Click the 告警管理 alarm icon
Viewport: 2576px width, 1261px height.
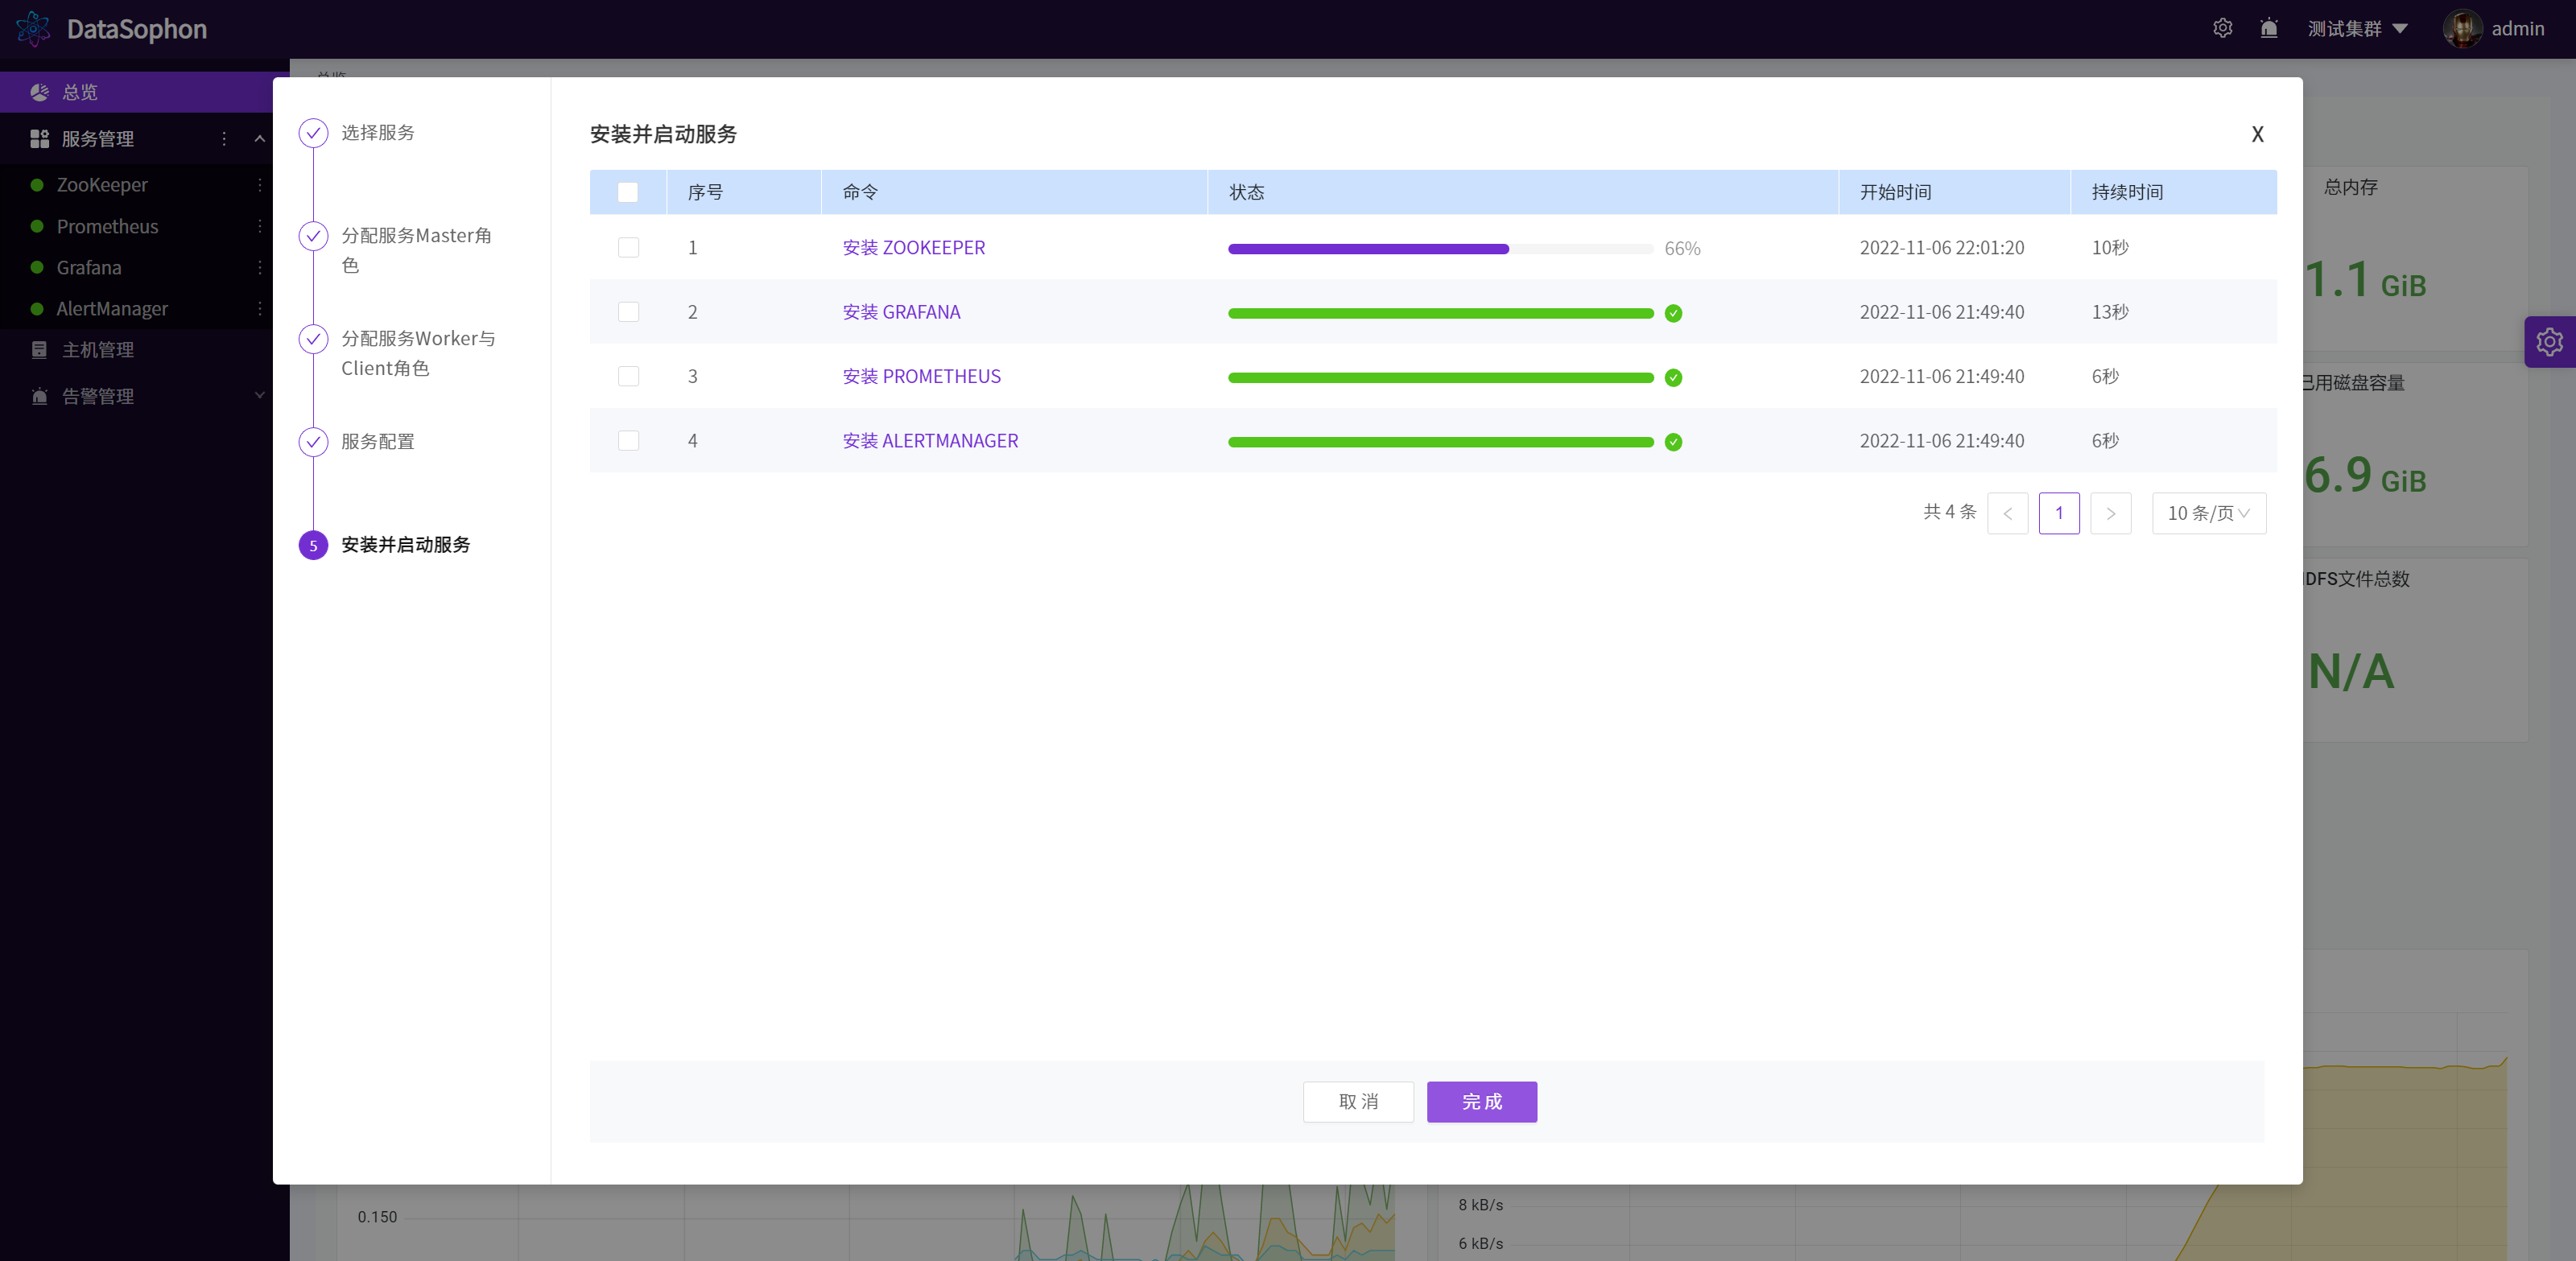(x=40, y=396)
